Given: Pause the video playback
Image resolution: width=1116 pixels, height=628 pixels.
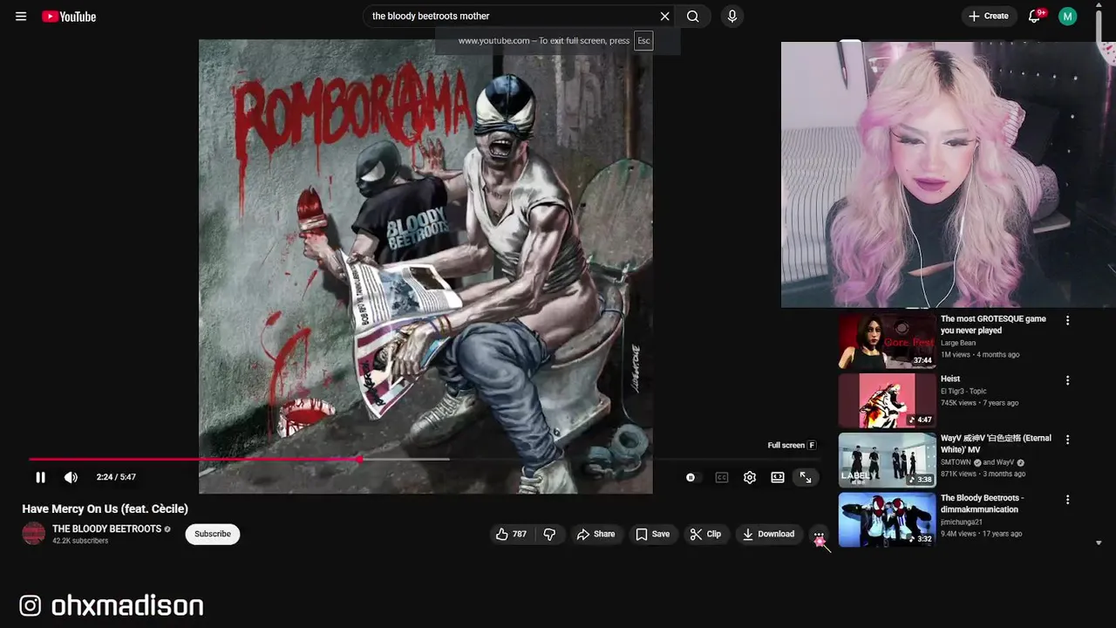Looking at the screenshot, I should [40, 477].
